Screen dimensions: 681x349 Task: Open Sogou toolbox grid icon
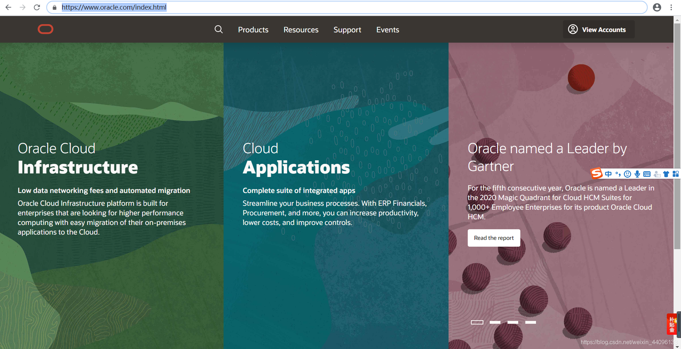[675, 174]
